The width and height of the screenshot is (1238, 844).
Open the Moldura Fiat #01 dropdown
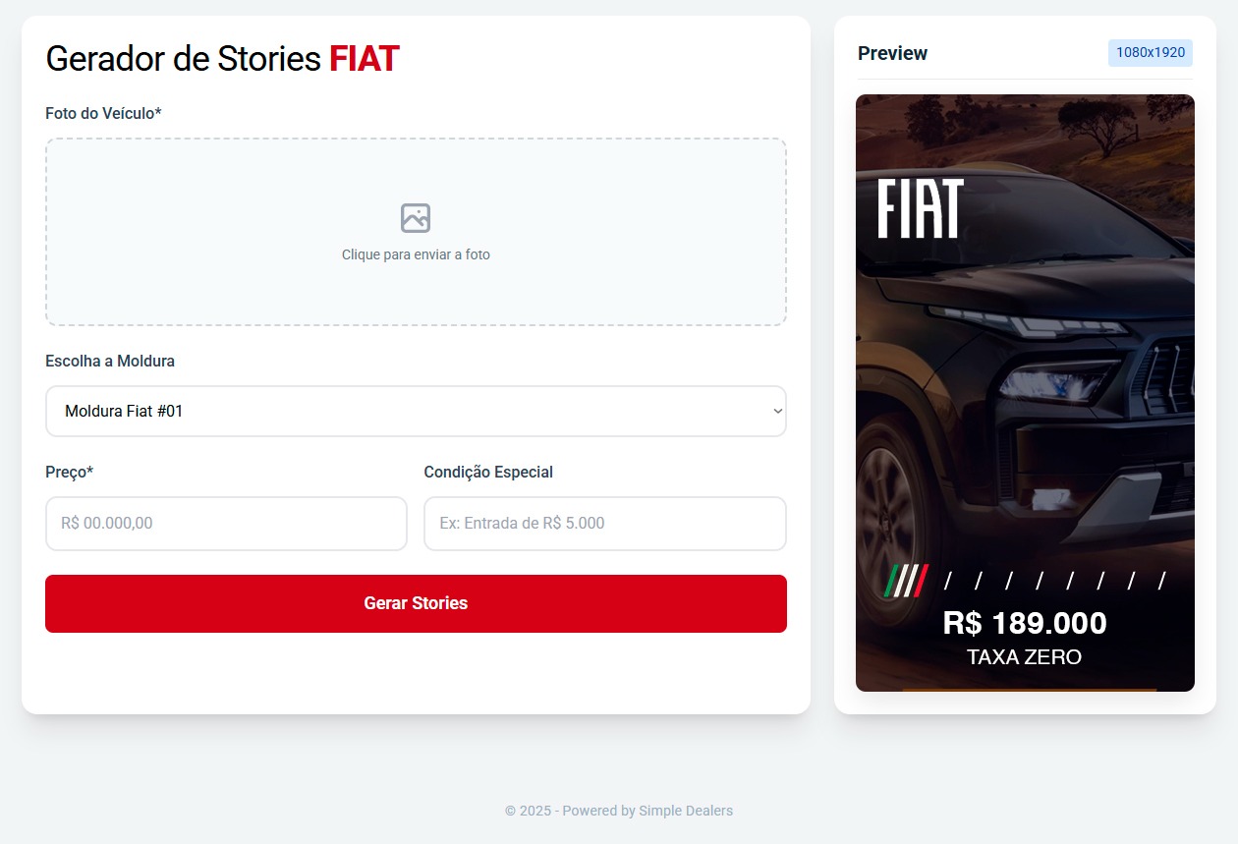pyautogui.click(x=415, y=411)
